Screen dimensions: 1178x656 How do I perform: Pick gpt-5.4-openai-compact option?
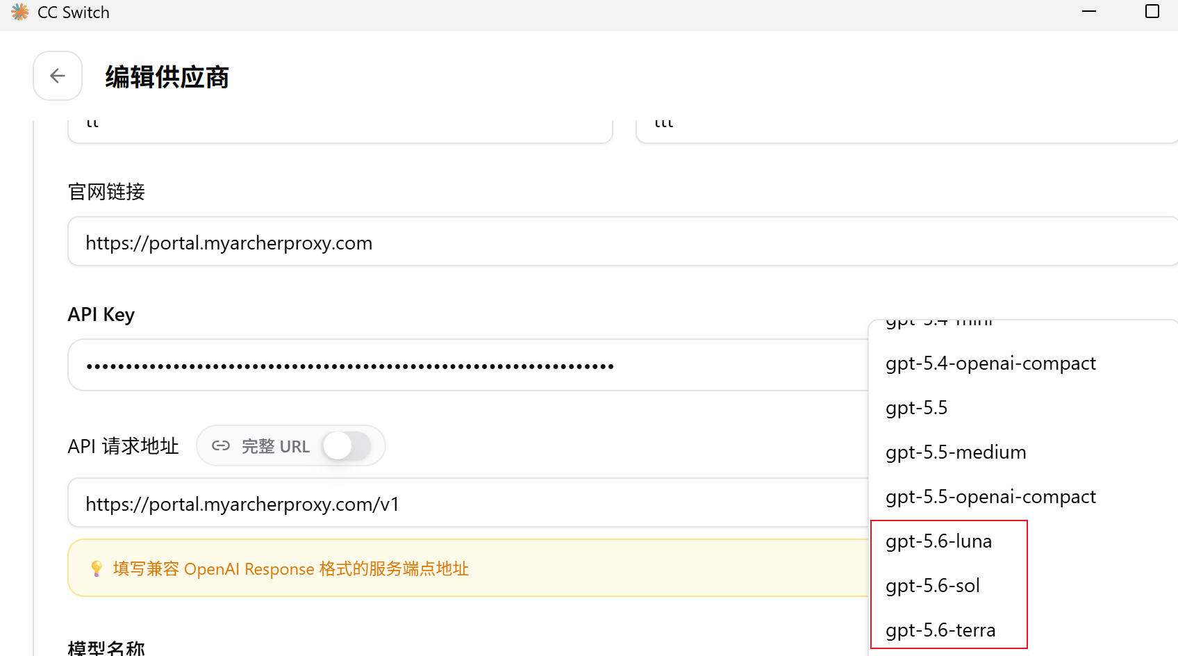click(990, 363)
